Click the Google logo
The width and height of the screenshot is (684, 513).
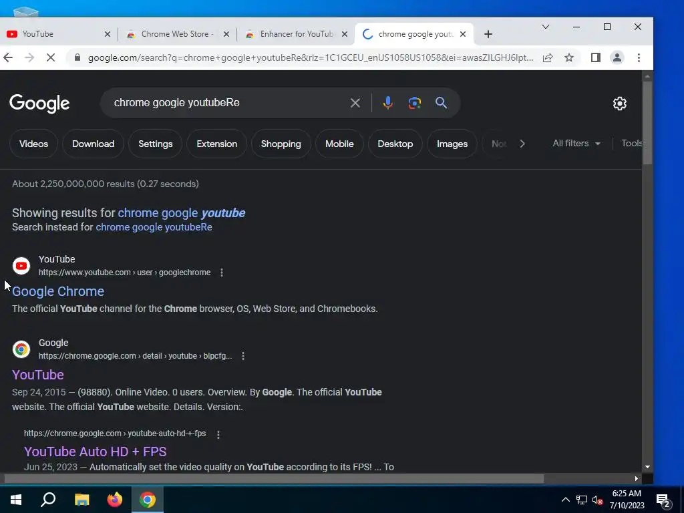39,104
